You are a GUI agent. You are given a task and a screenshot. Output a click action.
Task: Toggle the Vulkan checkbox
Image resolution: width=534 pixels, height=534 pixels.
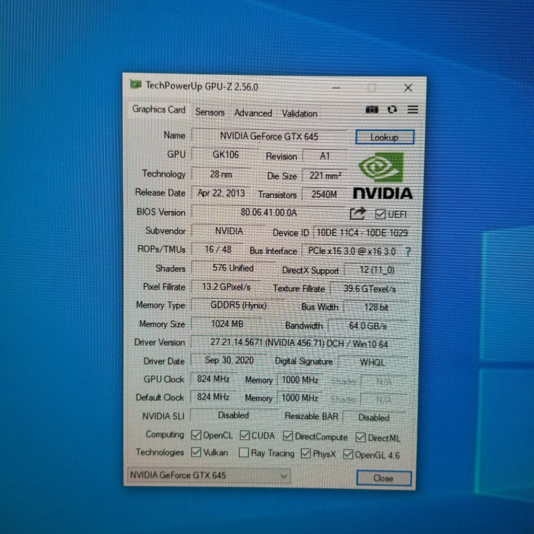[196, 452]
